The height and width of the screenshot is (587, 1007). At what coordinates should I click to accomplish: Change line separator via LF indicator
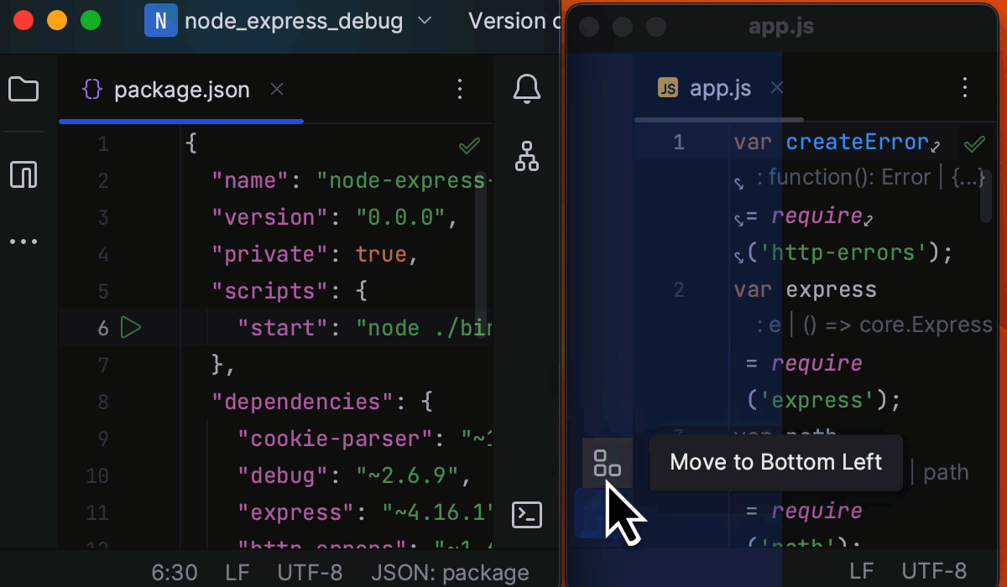click(x=236, y=572)
